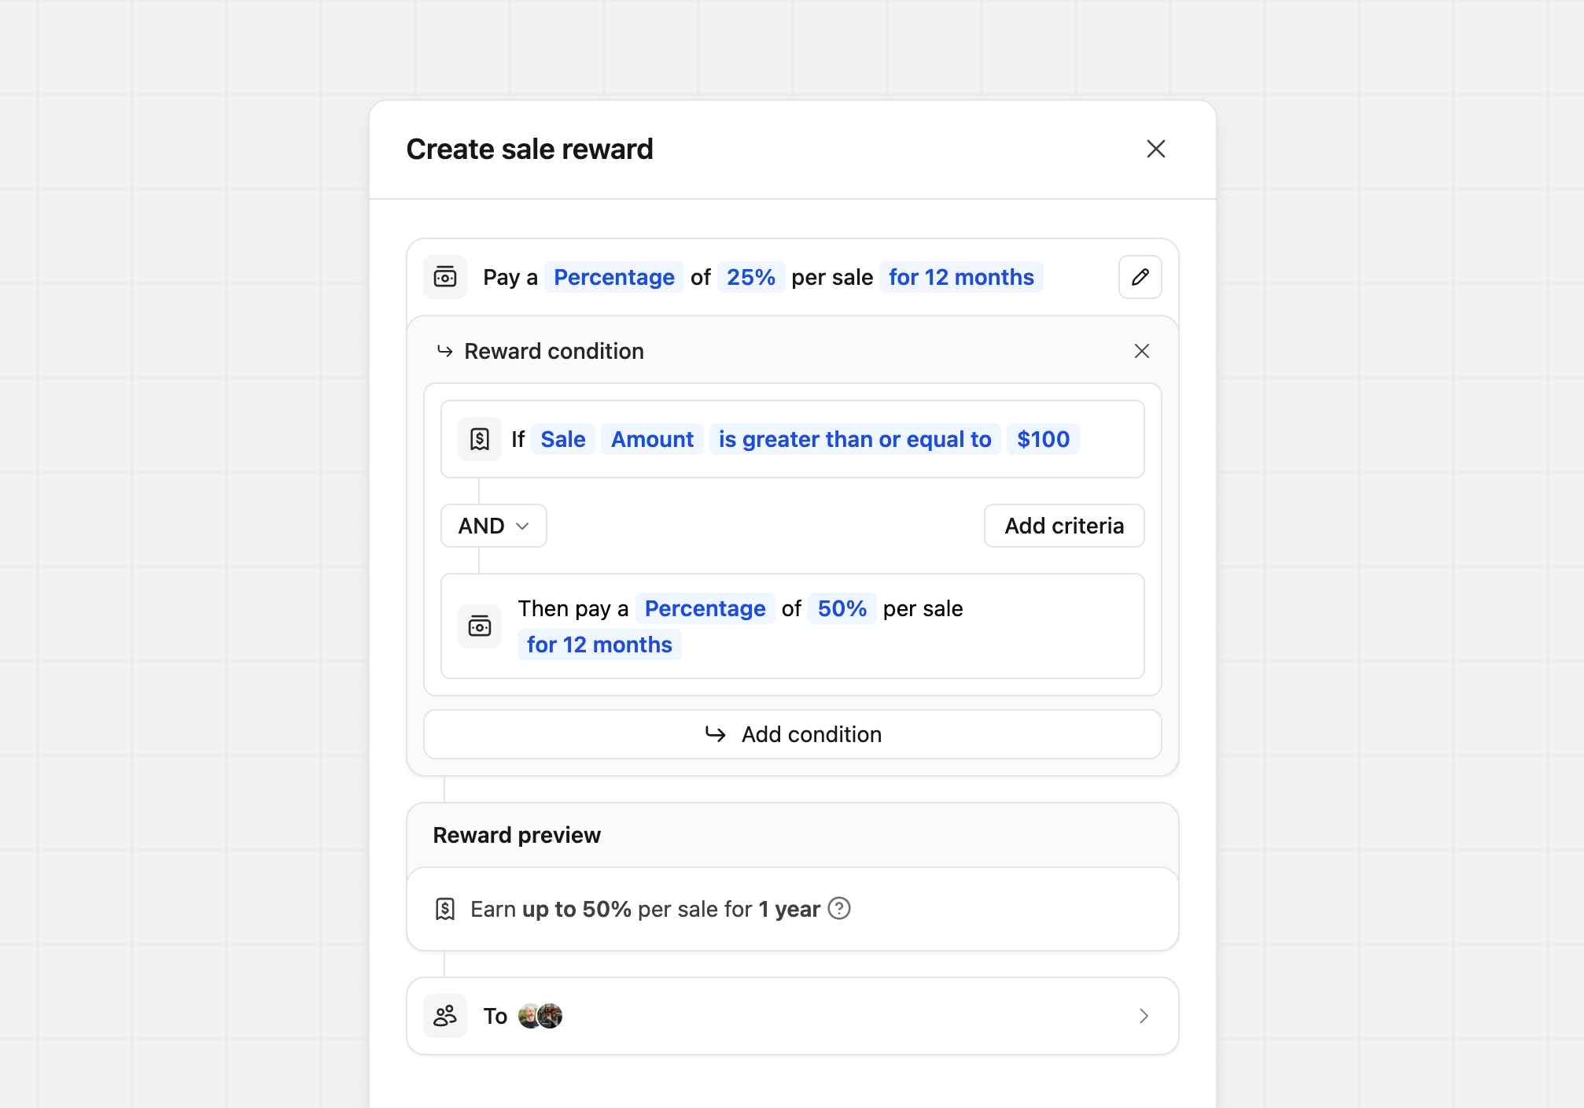Select the 'is greater than or equal to' operator

point(854,439)
